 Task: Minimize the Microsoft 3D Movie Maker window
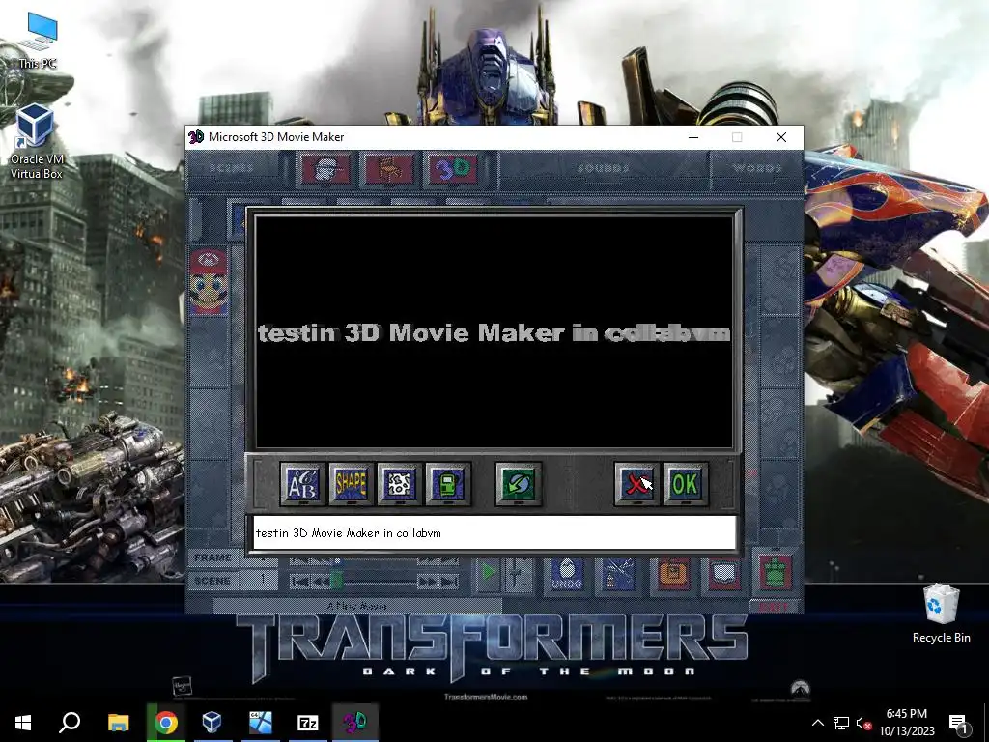coord(693,137)
